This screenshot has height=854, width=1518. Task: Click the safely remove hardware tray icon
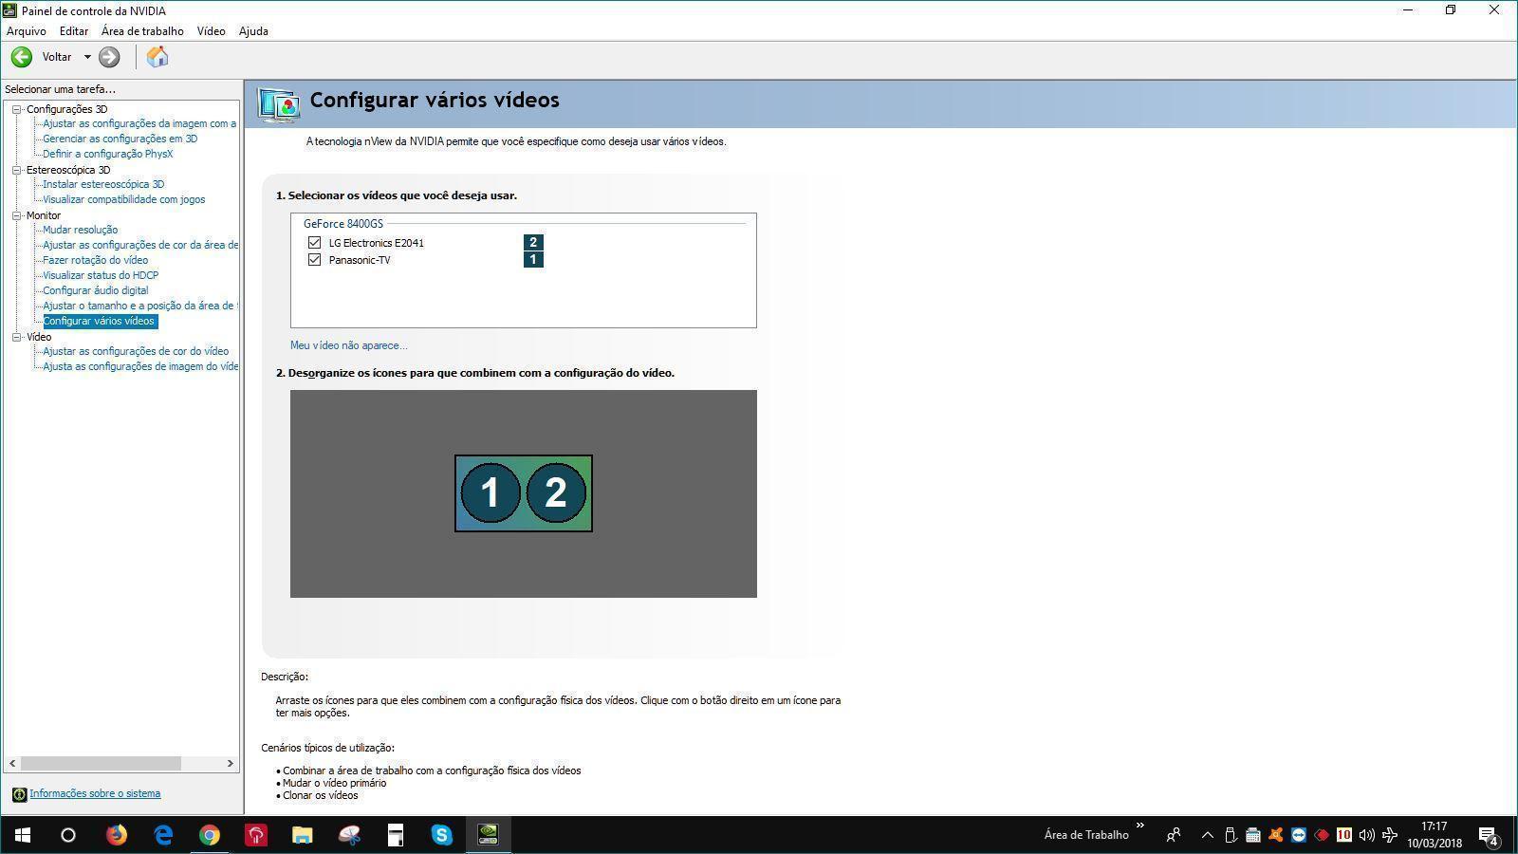point(1231,835)
